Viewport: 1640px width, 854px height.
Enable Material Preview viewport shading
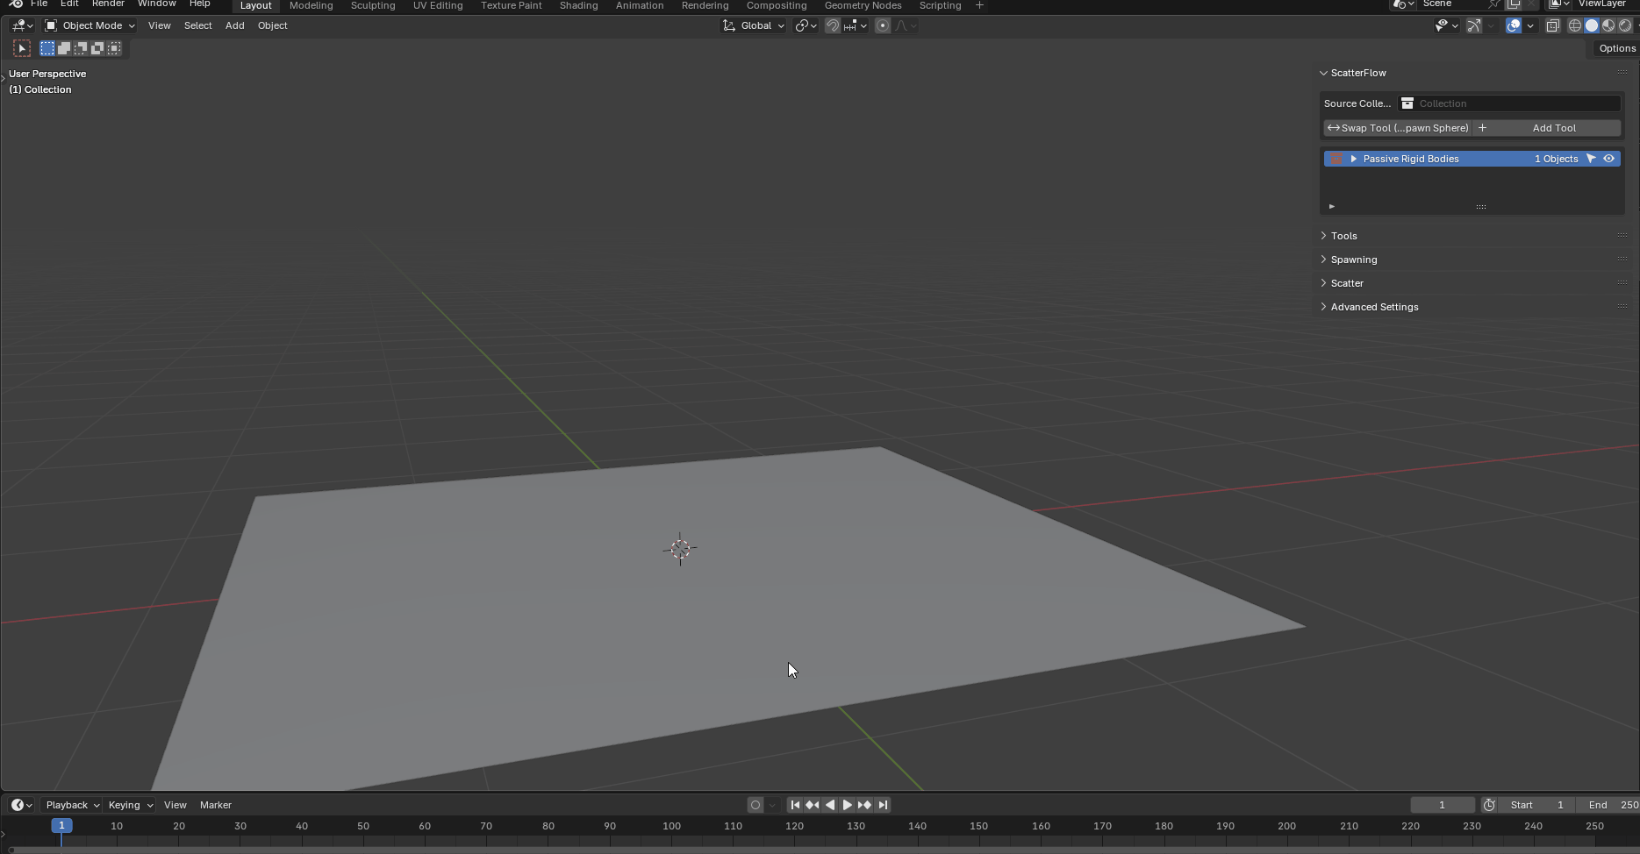pyautogui.click(x=1608, y=25)
